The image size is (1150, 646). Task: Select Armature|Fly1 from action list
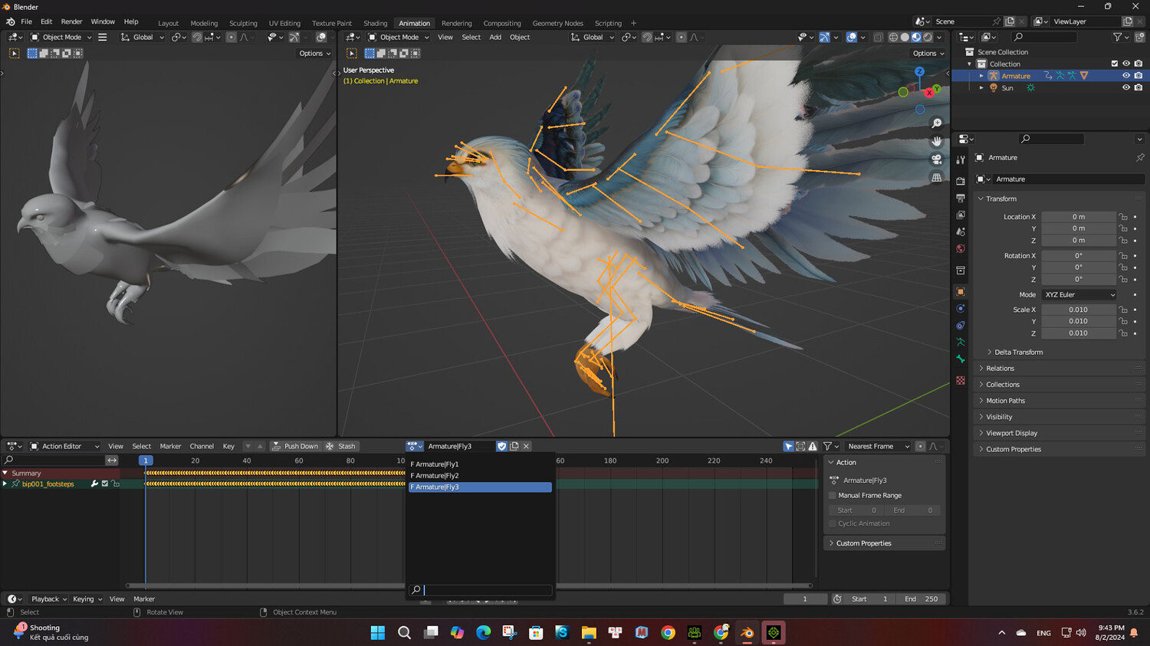point(435,464)
